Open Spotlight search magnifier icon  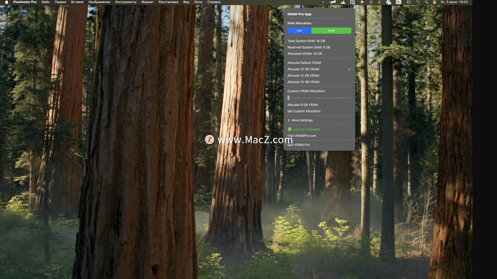click(x=426, y=2)
